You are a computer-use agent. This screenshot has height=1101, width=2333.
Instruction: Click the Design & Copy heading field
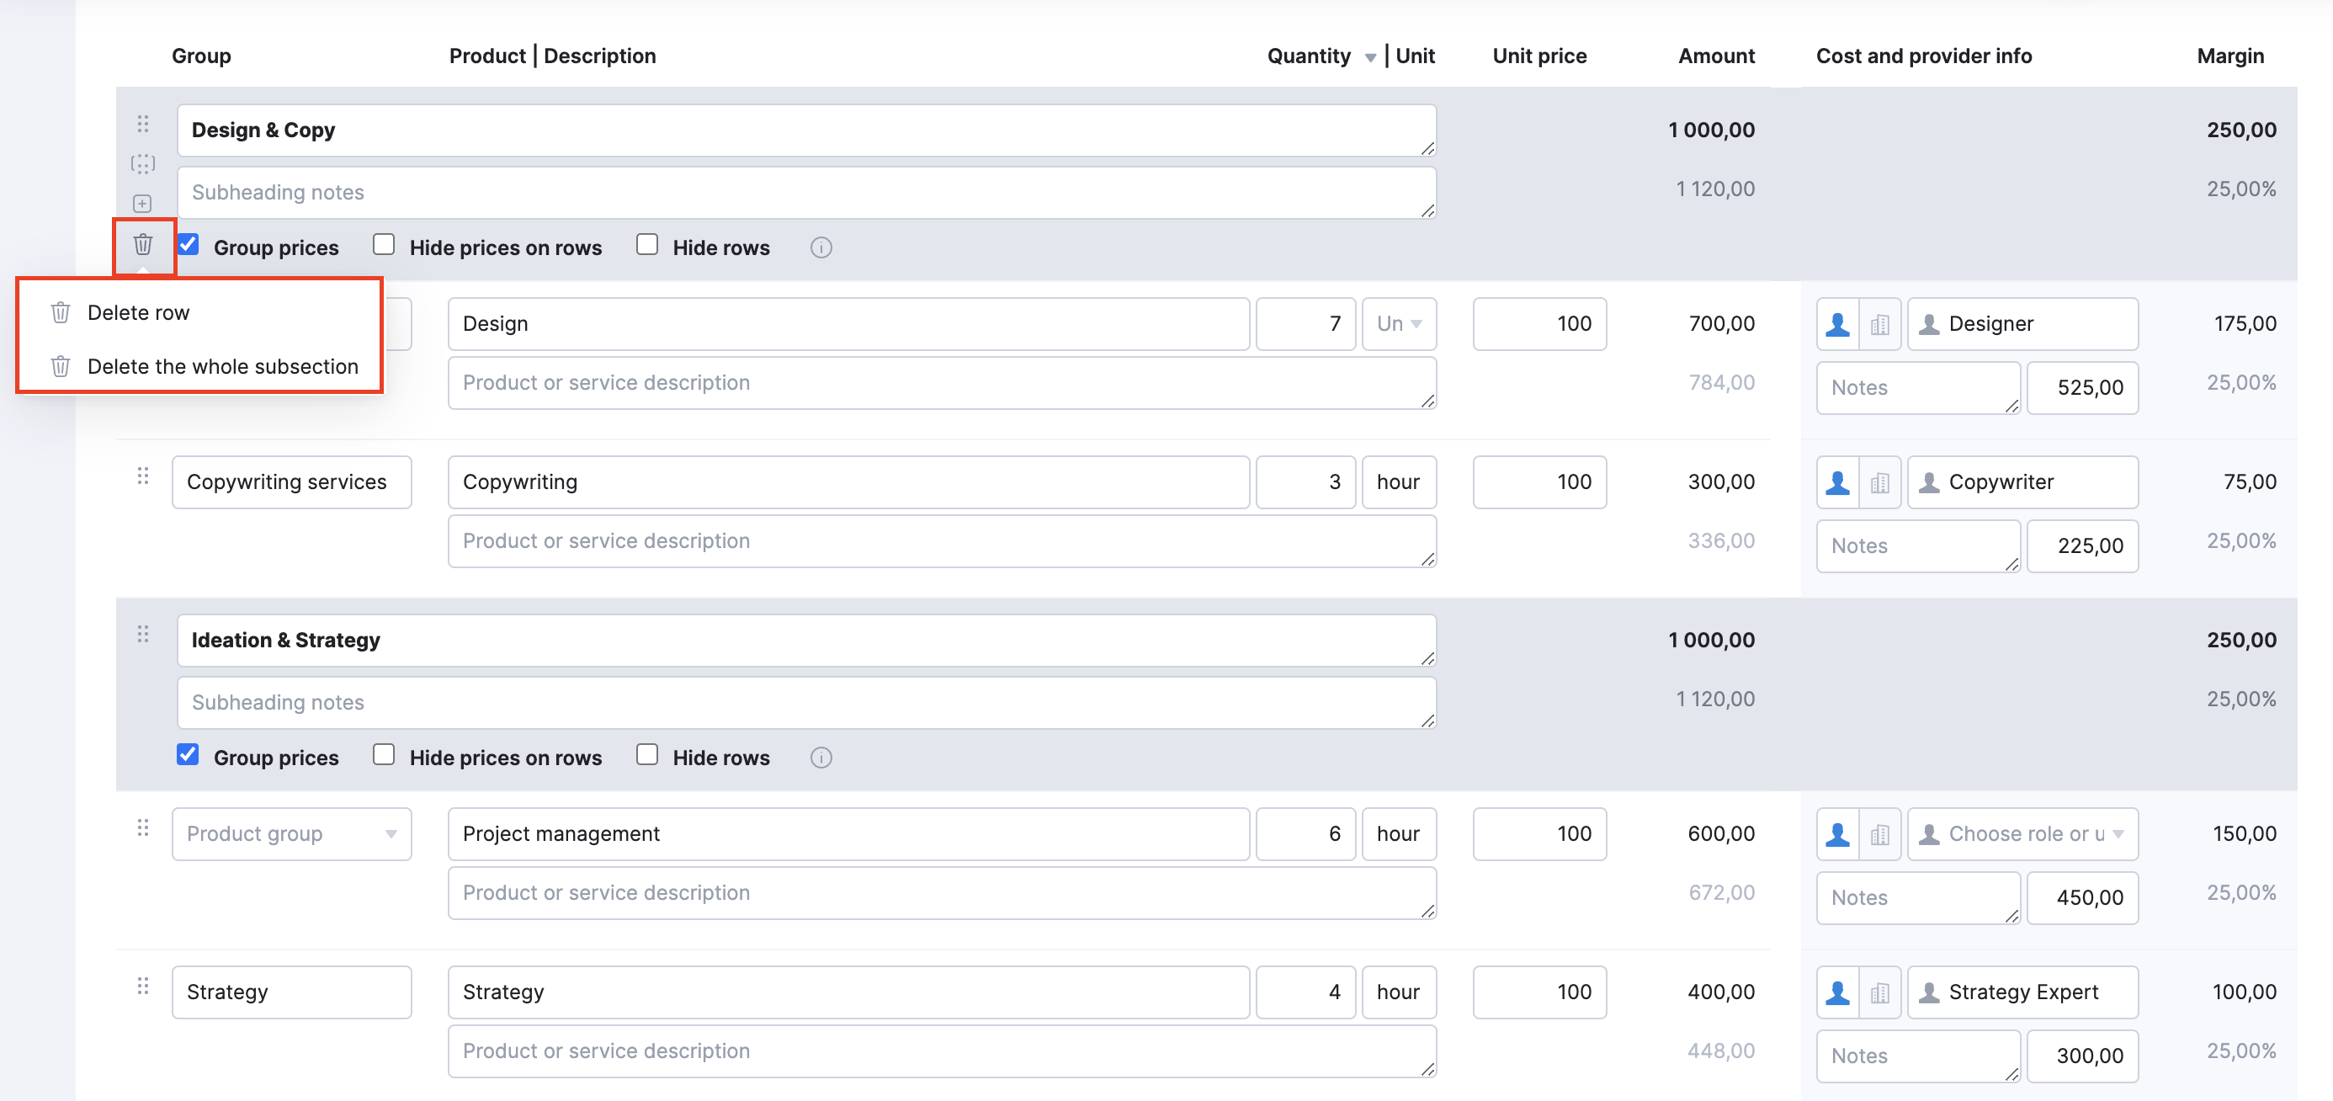807,130
